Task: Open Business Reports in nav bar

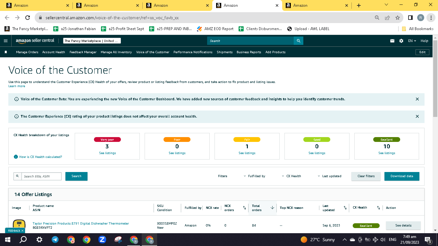Action: tap(249, 52)
